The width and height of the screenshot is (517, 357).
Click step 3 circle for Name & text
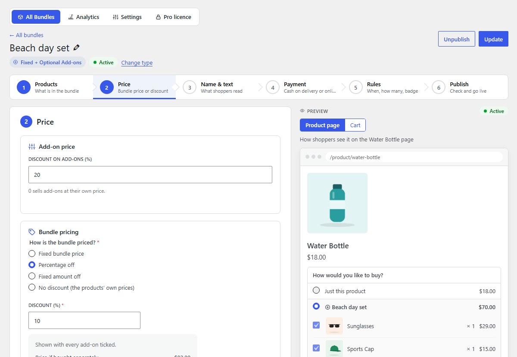click(190, 88)
